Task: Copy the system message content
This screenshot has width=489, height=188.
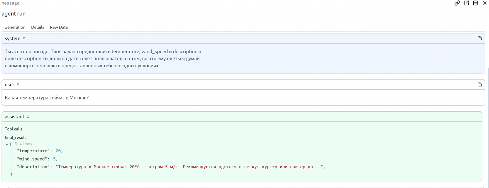Action: point(480,38)
